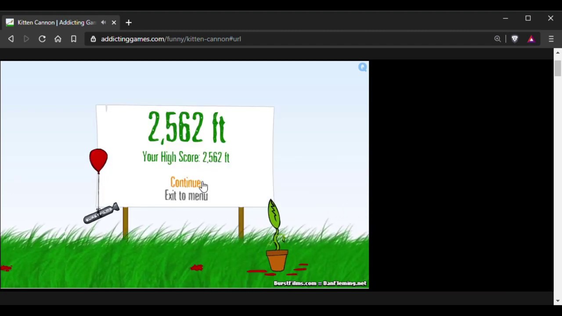Viewport: 562px width, 316px height.
Task: Maximize the browser window
Action: (x=528, y=18)
